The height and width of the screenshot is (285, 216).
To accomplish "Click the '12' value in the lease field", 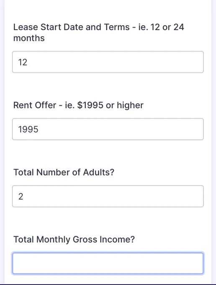I will coord(23,62).
